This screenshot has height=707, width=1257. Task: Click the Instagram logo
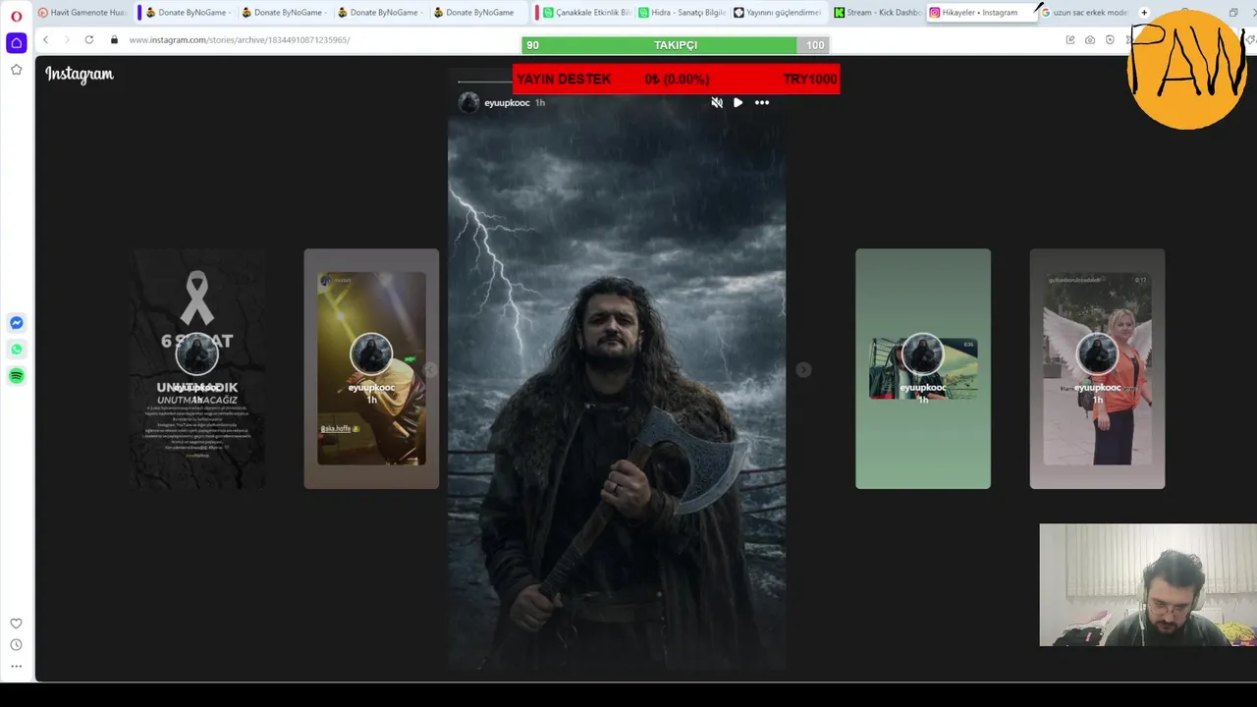click(80, 75)
